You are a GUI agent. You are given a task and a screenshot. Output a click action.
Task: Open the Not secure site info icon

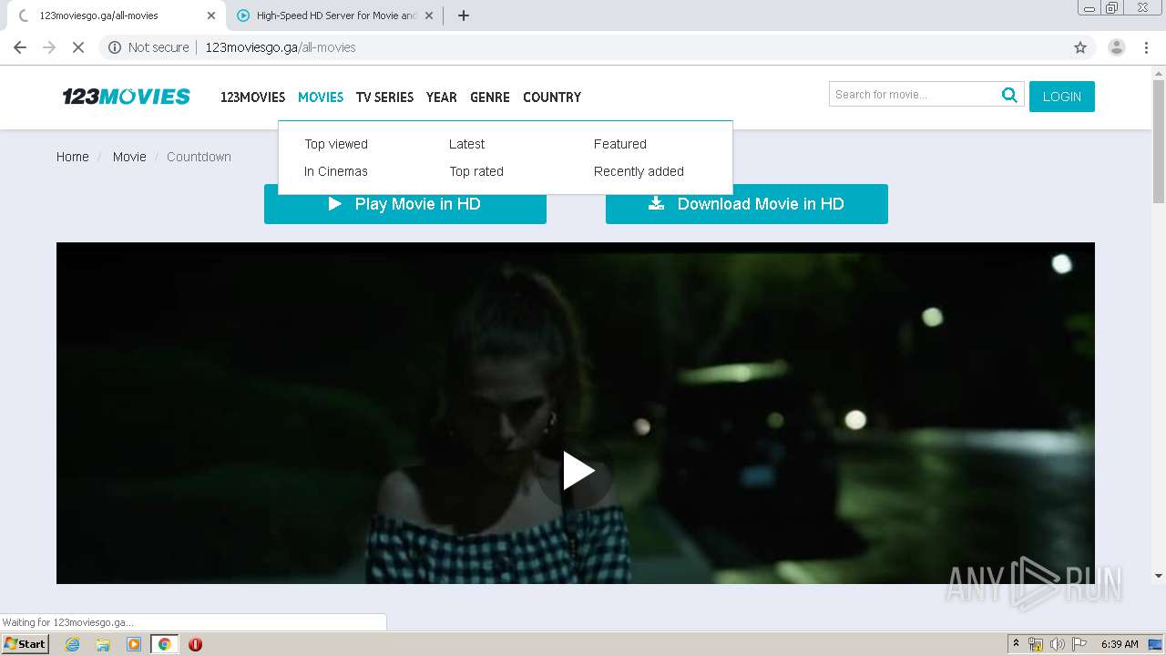point(115,47)
